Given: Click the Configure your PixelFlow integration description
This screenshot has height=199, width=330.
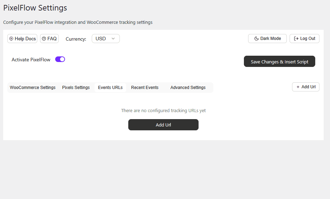Looking at the screenshot, I should pos(78,22).
